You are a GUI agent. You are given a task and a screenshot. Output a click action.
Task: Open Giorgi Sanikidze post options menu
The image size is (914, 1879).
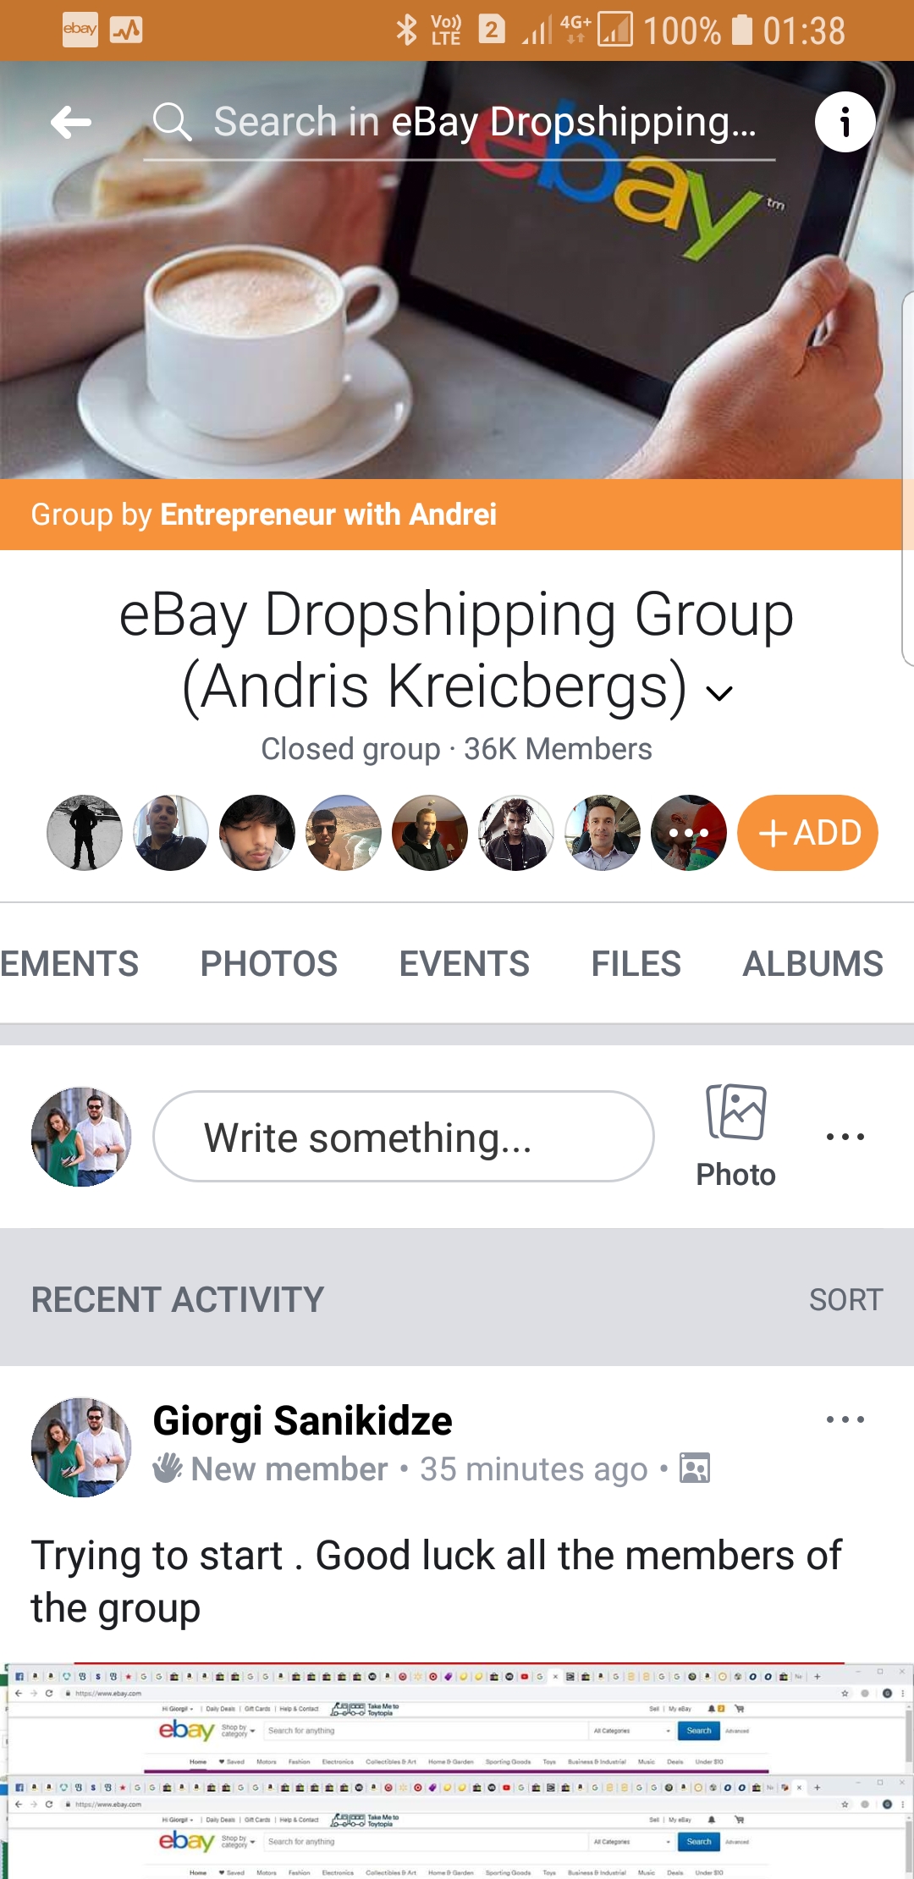click(x=845, y=1419)
